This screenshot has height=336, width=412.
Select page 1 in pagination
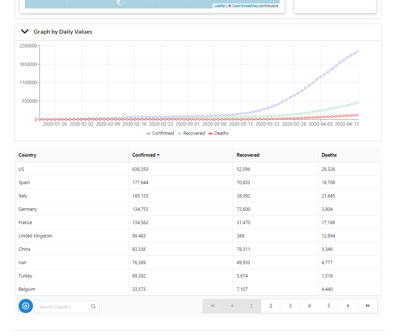point(252,306)
